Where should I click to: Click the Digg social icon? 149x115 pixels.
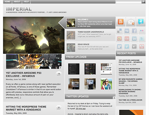click(x=127, y=31)
